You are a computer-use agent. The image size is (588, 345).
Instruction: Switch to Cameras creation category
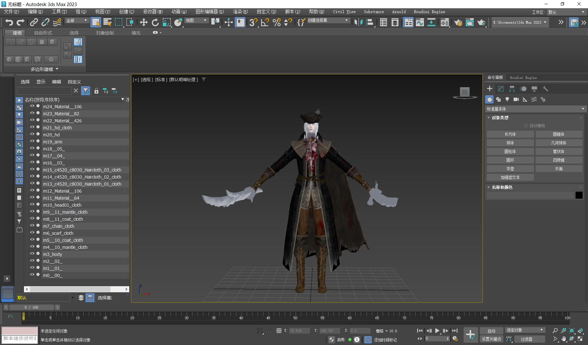click(x=516, y=99)
